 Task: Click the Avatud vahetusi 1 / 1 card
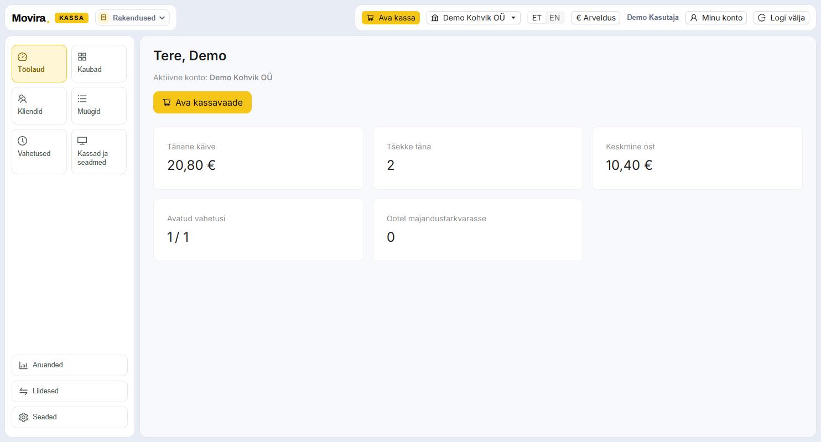258,230
